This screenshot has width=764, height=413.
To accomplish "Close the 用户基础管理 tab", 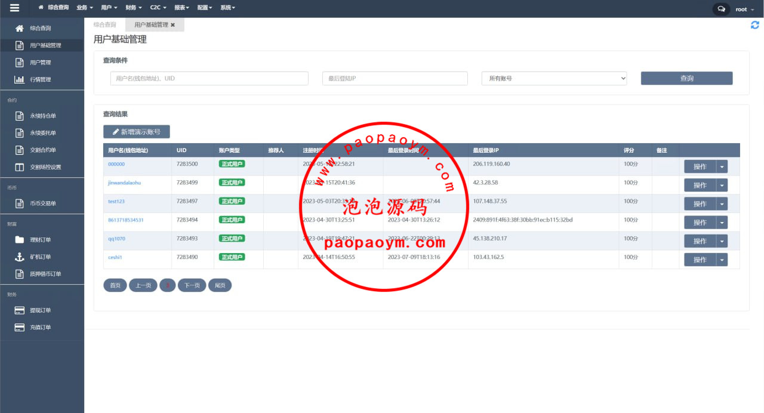I will pos(173,25).
